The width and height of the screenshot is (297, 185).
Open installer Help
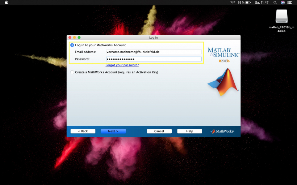click(x=189, y=131)
